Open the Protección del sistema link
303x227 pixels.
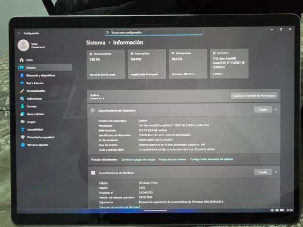click(172, 159)
